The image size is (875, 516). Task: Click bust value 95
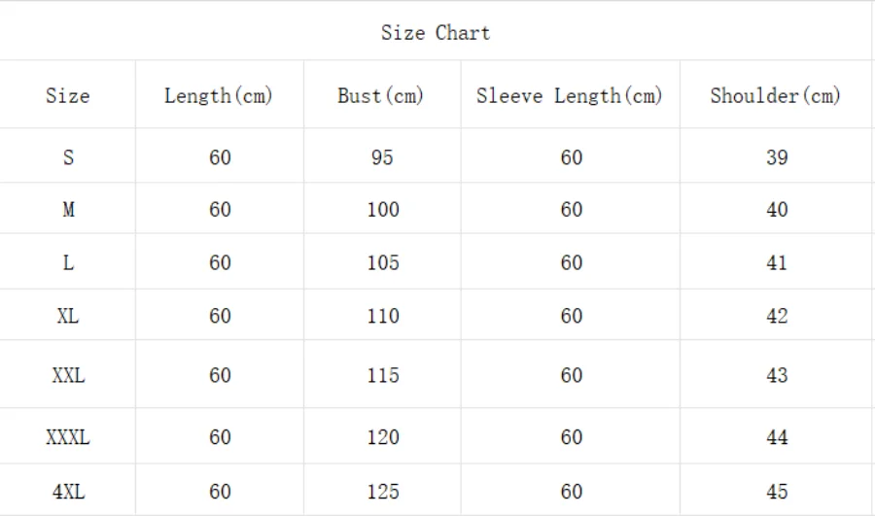[382, 156]
